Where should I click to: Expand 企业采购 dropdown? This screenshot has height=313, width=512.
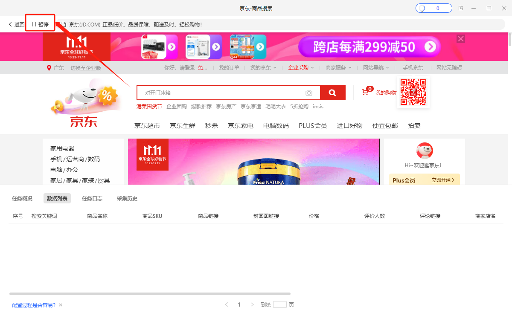(x=301, y=68)
